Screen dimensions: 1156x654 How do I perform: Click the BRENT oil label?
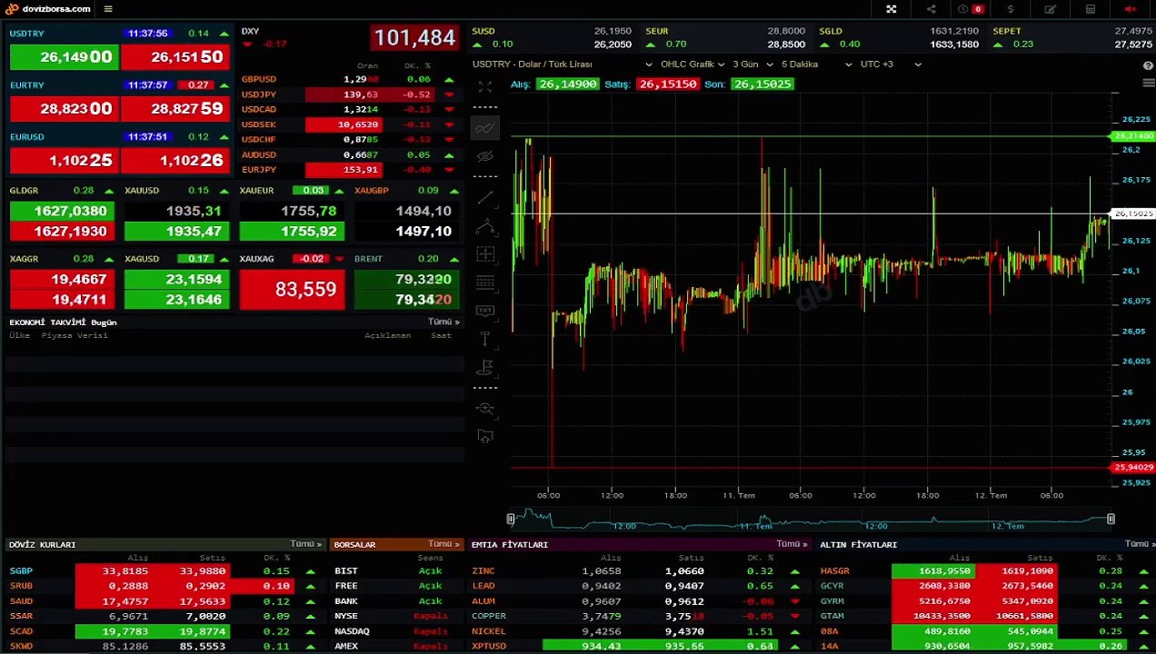pos(368,259)
